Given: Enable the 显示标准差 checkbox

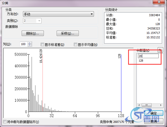Looking at the screenshot, I should click(42, 45).
